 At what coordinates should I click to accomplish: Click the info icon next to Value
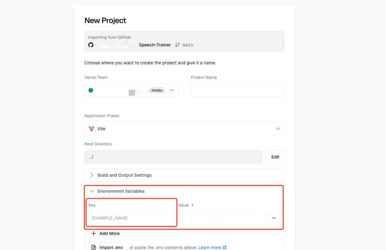(192, 205)
